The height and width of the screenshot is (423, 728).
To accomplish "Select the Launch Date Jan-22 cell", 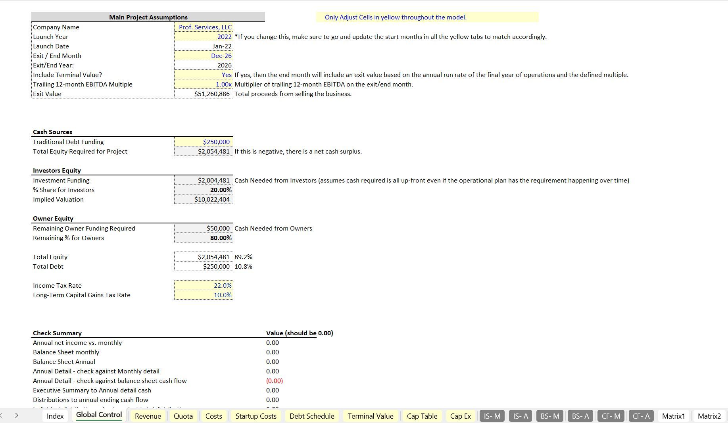I will tap(204, 46).
